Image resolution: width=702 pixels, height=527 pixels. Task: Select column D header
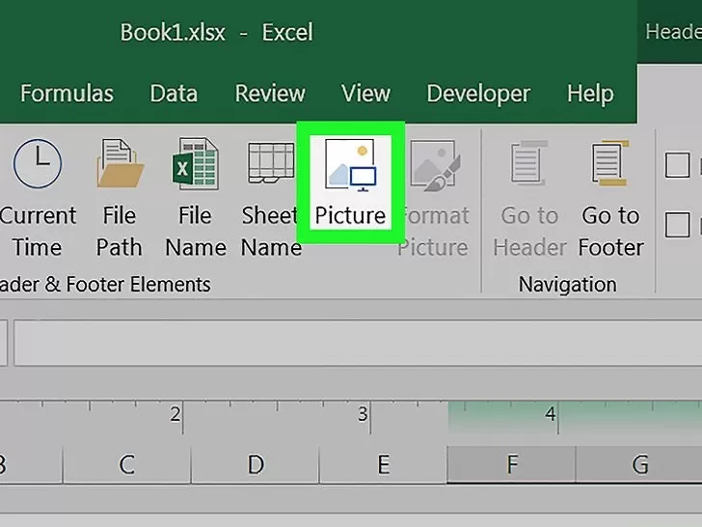tap(256, 464)
